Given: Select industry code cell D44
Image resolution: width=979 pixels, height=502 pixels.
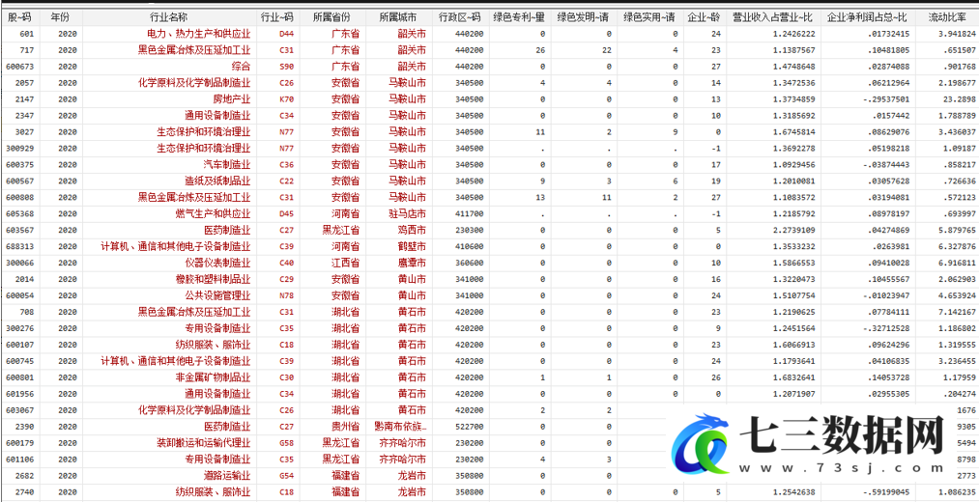Looking at the screenshot, I should pos(287,33).
